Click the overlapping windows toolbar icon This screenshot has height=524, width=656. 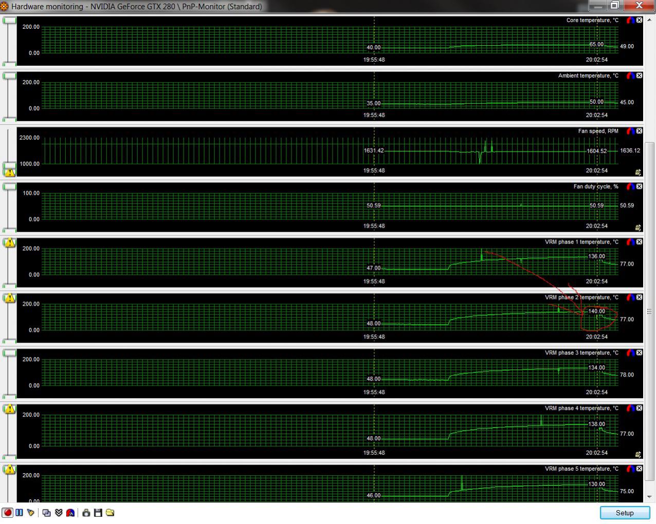pyautogui.click(x=47, y=513)
